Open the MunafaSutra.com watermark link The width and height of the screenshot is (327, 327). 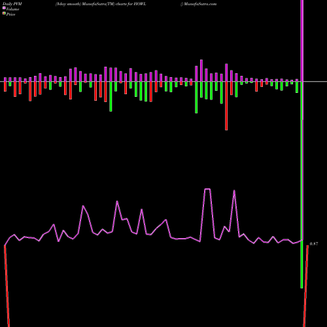[200, 4]
